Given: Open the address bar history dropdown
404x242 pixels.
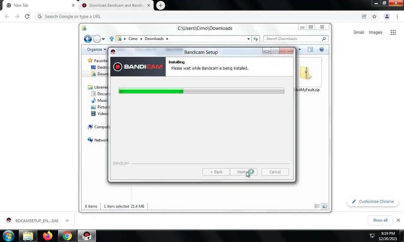Looking at the screenshot, I should pos(248,39).
